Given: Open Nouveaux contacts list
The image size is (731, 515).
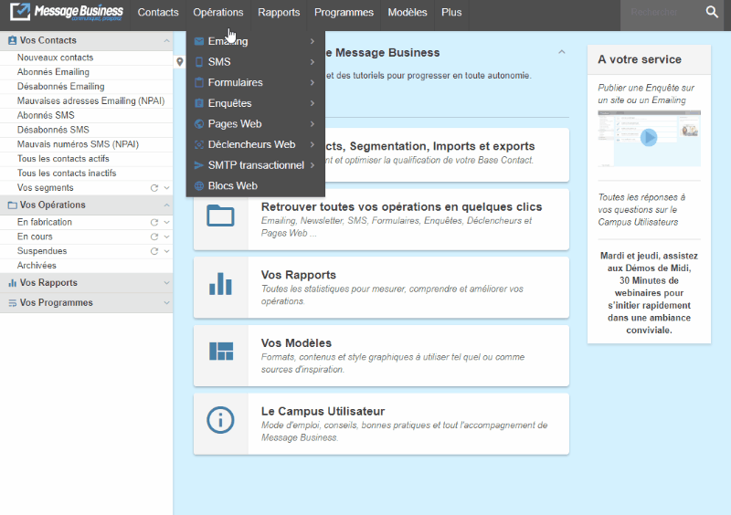Looking at the screenshot, I should 55,58.
